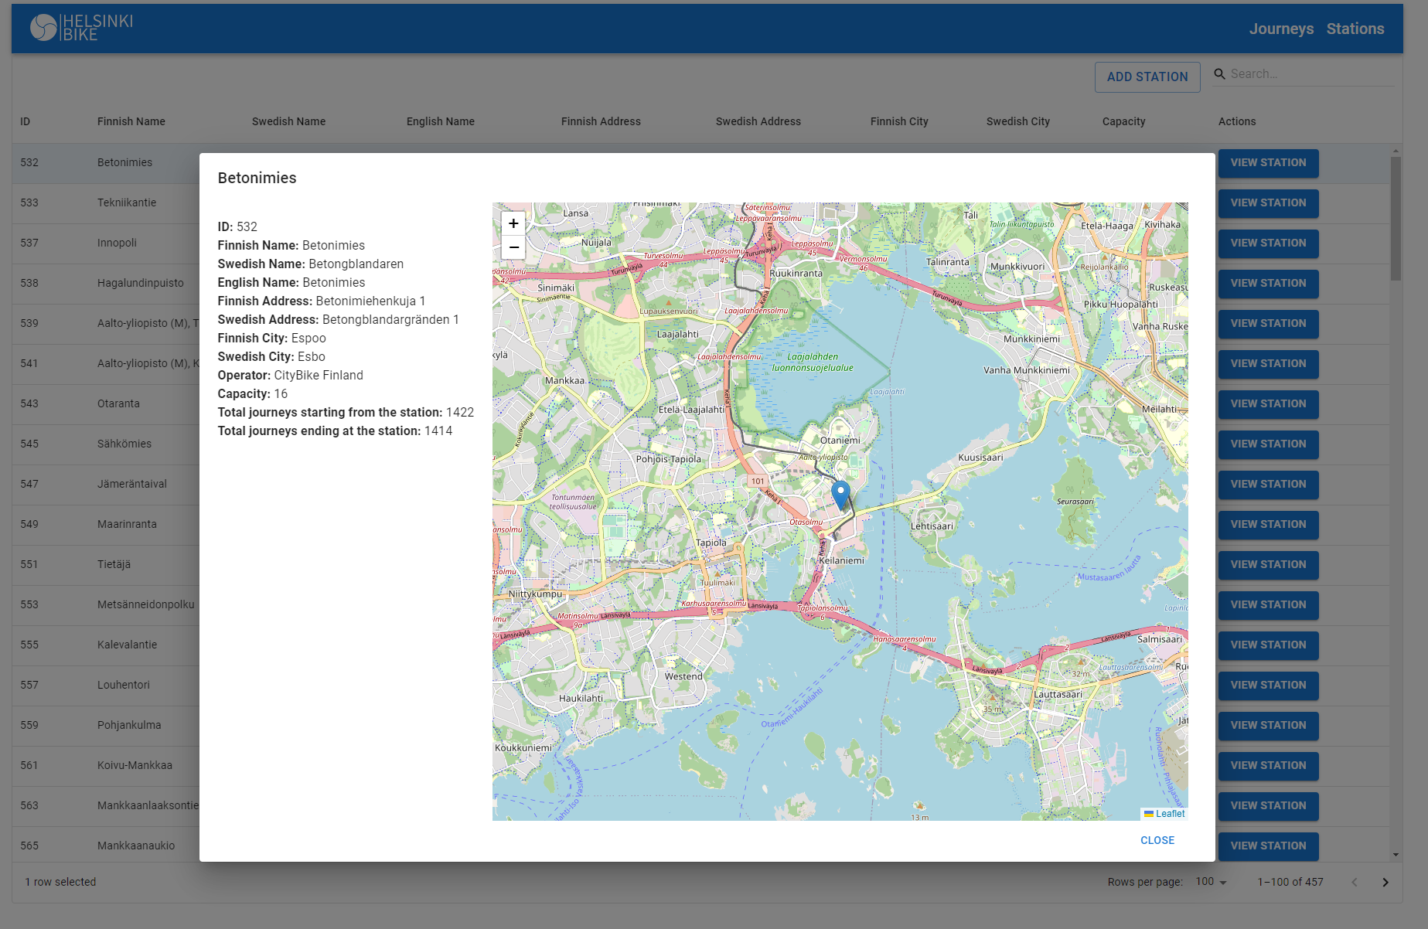The height and width of the screenshot is (929, 1428).
Task: Zoom in on the station map
Action: (513, 223)
